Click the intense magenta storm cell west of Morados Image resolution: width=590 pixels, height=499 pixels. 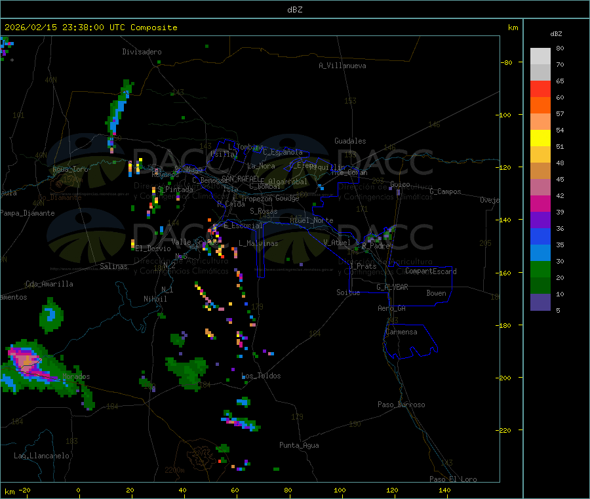(x=26, y=361)
